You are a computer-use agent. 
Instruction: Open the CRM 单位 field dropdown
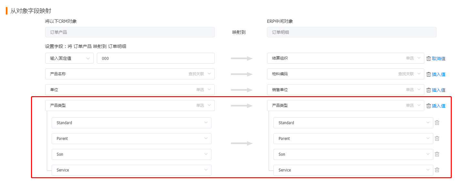[130, 90]
